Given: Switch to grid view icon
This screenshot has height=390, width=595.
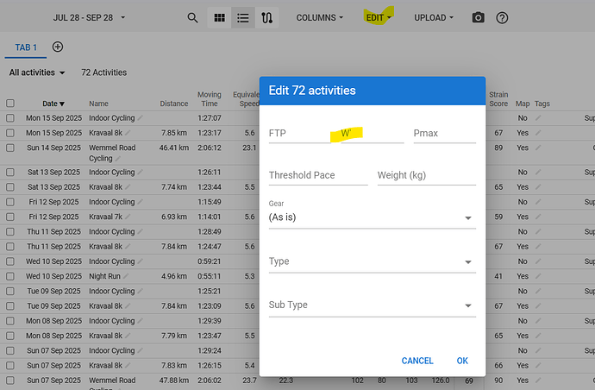Looking at the screenshot, I should click(219, 18).
